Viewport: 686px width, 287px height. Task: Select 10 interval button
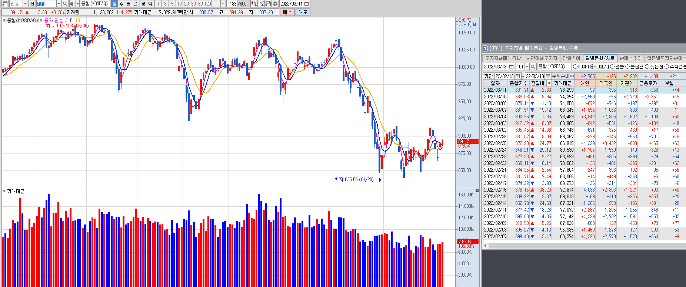coord(179,4)
